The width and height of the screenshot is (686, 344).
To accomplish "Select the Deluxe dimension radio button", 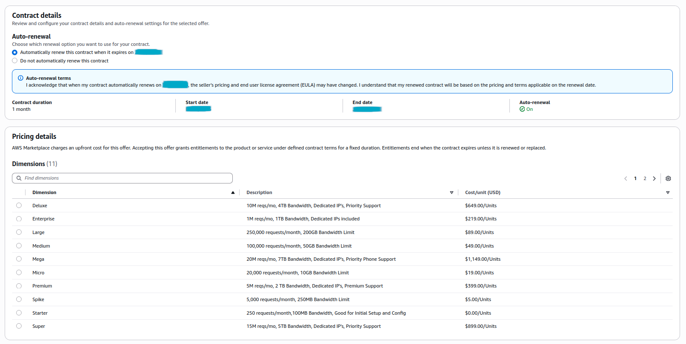I will point(19,206).
